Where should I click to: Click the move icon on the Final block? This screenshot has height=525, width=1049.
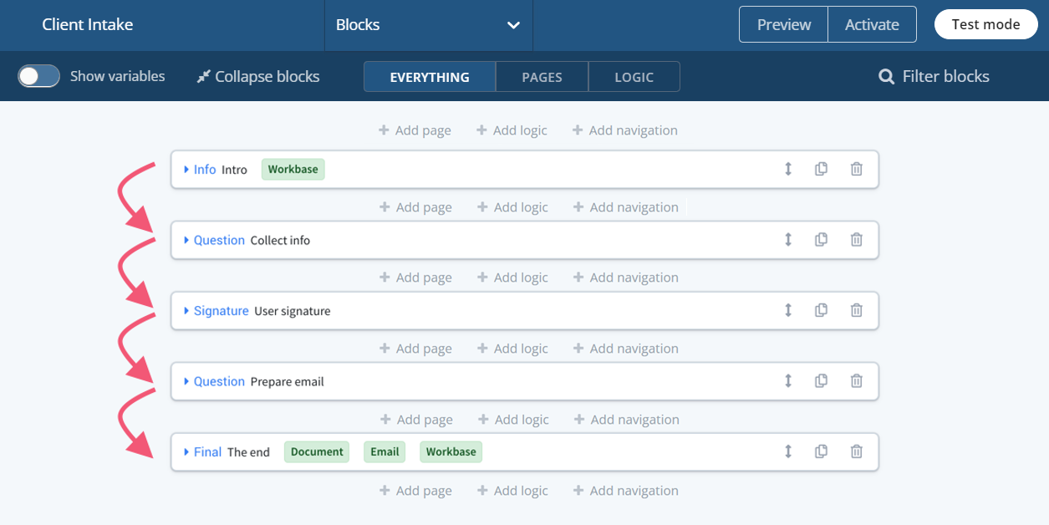click(x=787, y=451)
